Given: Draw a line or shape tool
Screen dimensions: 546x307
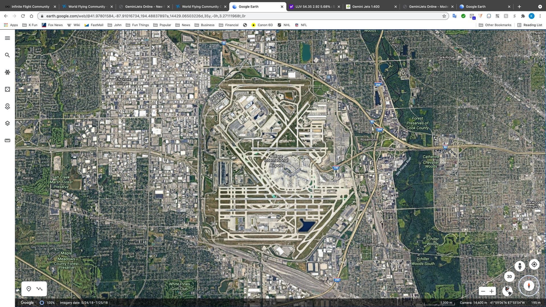Looking at the screenshot, I should point(40,289).
